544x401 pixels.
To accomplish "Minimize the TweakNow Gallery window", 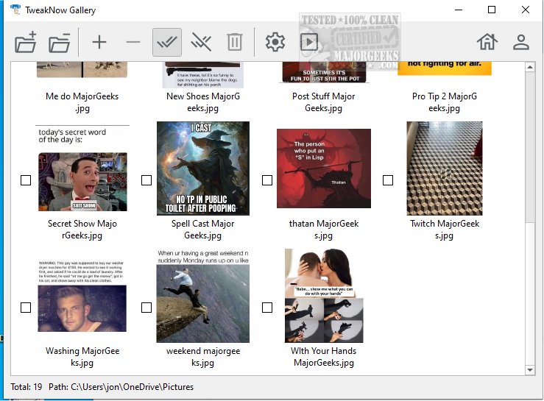I will tap(459, 10).
